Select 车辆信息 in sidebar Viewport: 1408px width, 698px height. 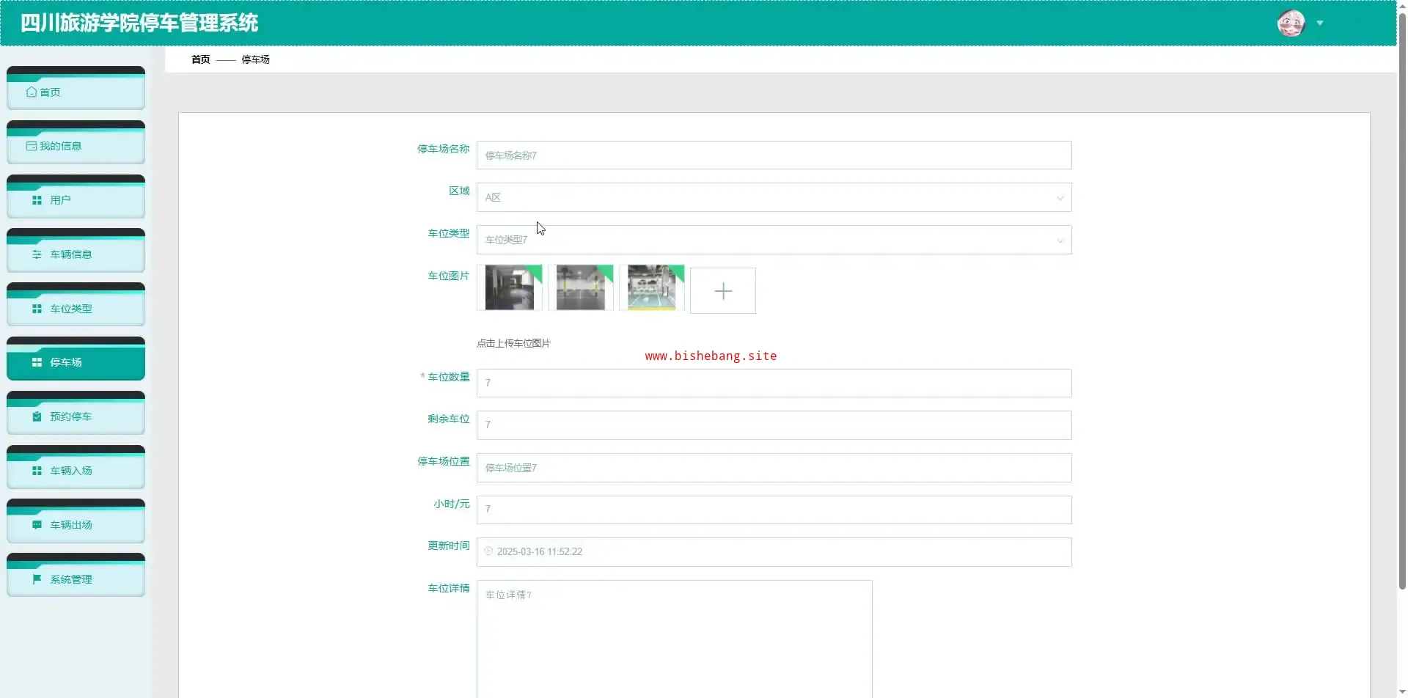[76, 251]
